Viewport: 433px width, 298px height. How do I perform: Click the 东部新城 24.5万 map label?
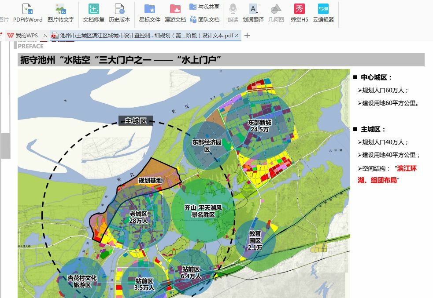pyautogui.click(x=259, y=126)
